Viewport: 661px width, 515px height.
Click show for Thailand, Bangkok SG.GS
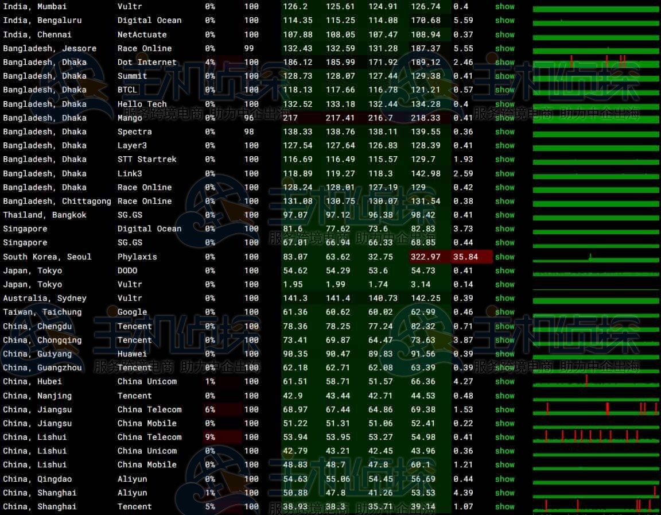tap(504, 215)
